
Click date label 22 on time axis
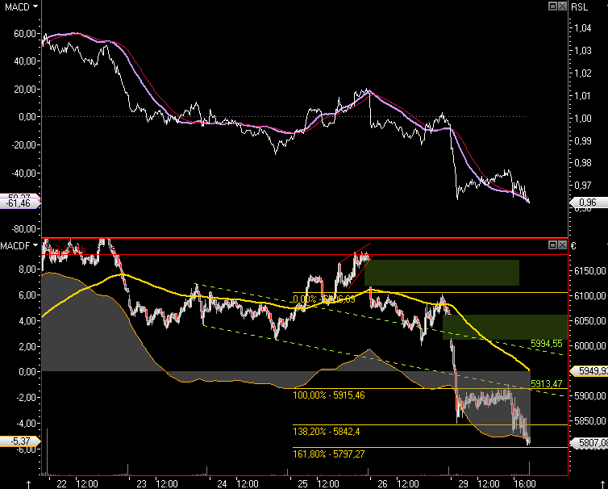[61, 483]
